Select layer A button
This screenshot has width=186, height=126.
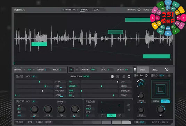click(x=71, y=70)
